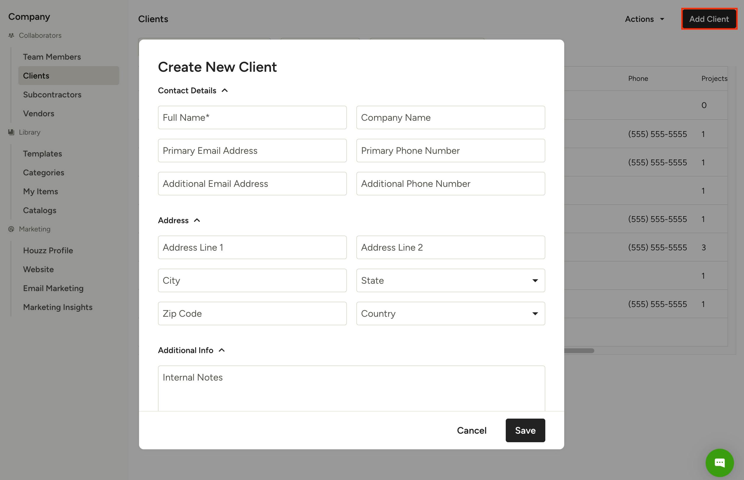Image resolution: width=744 pixels, height=480 pixels.
Task: Open the green chat support bubble
Action: pos(719,463)
